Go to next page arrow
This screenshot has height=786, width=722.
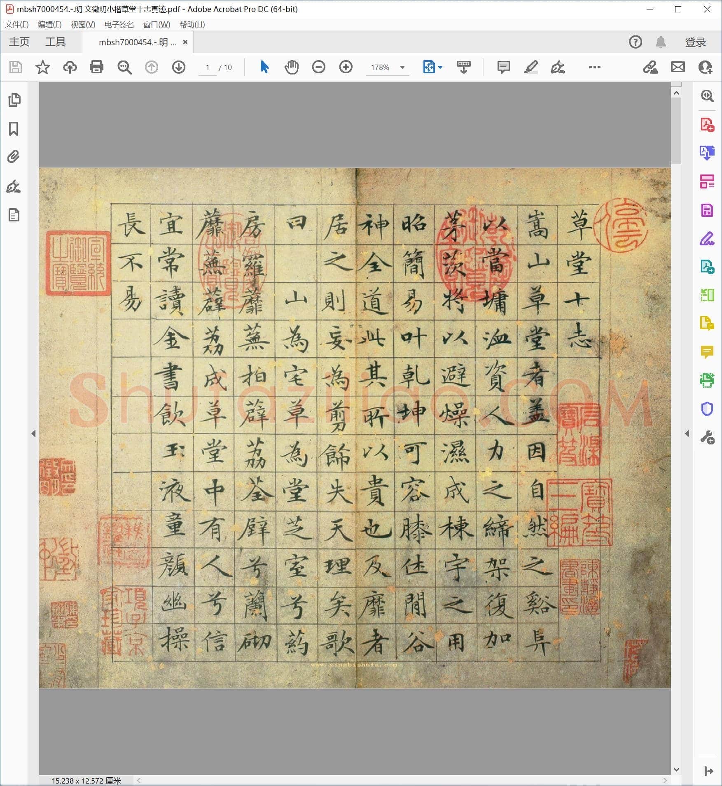(x=178, y=67)
